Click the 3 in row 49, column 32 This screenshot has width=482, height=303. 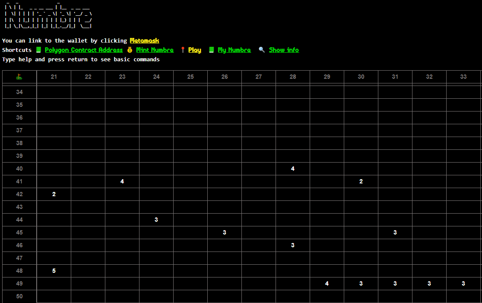click(x=429, y=284)
